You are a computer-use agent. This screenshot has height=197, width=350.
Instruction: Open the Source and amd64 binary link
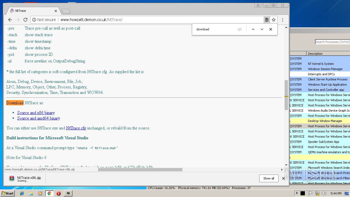[x=39, y=118]
